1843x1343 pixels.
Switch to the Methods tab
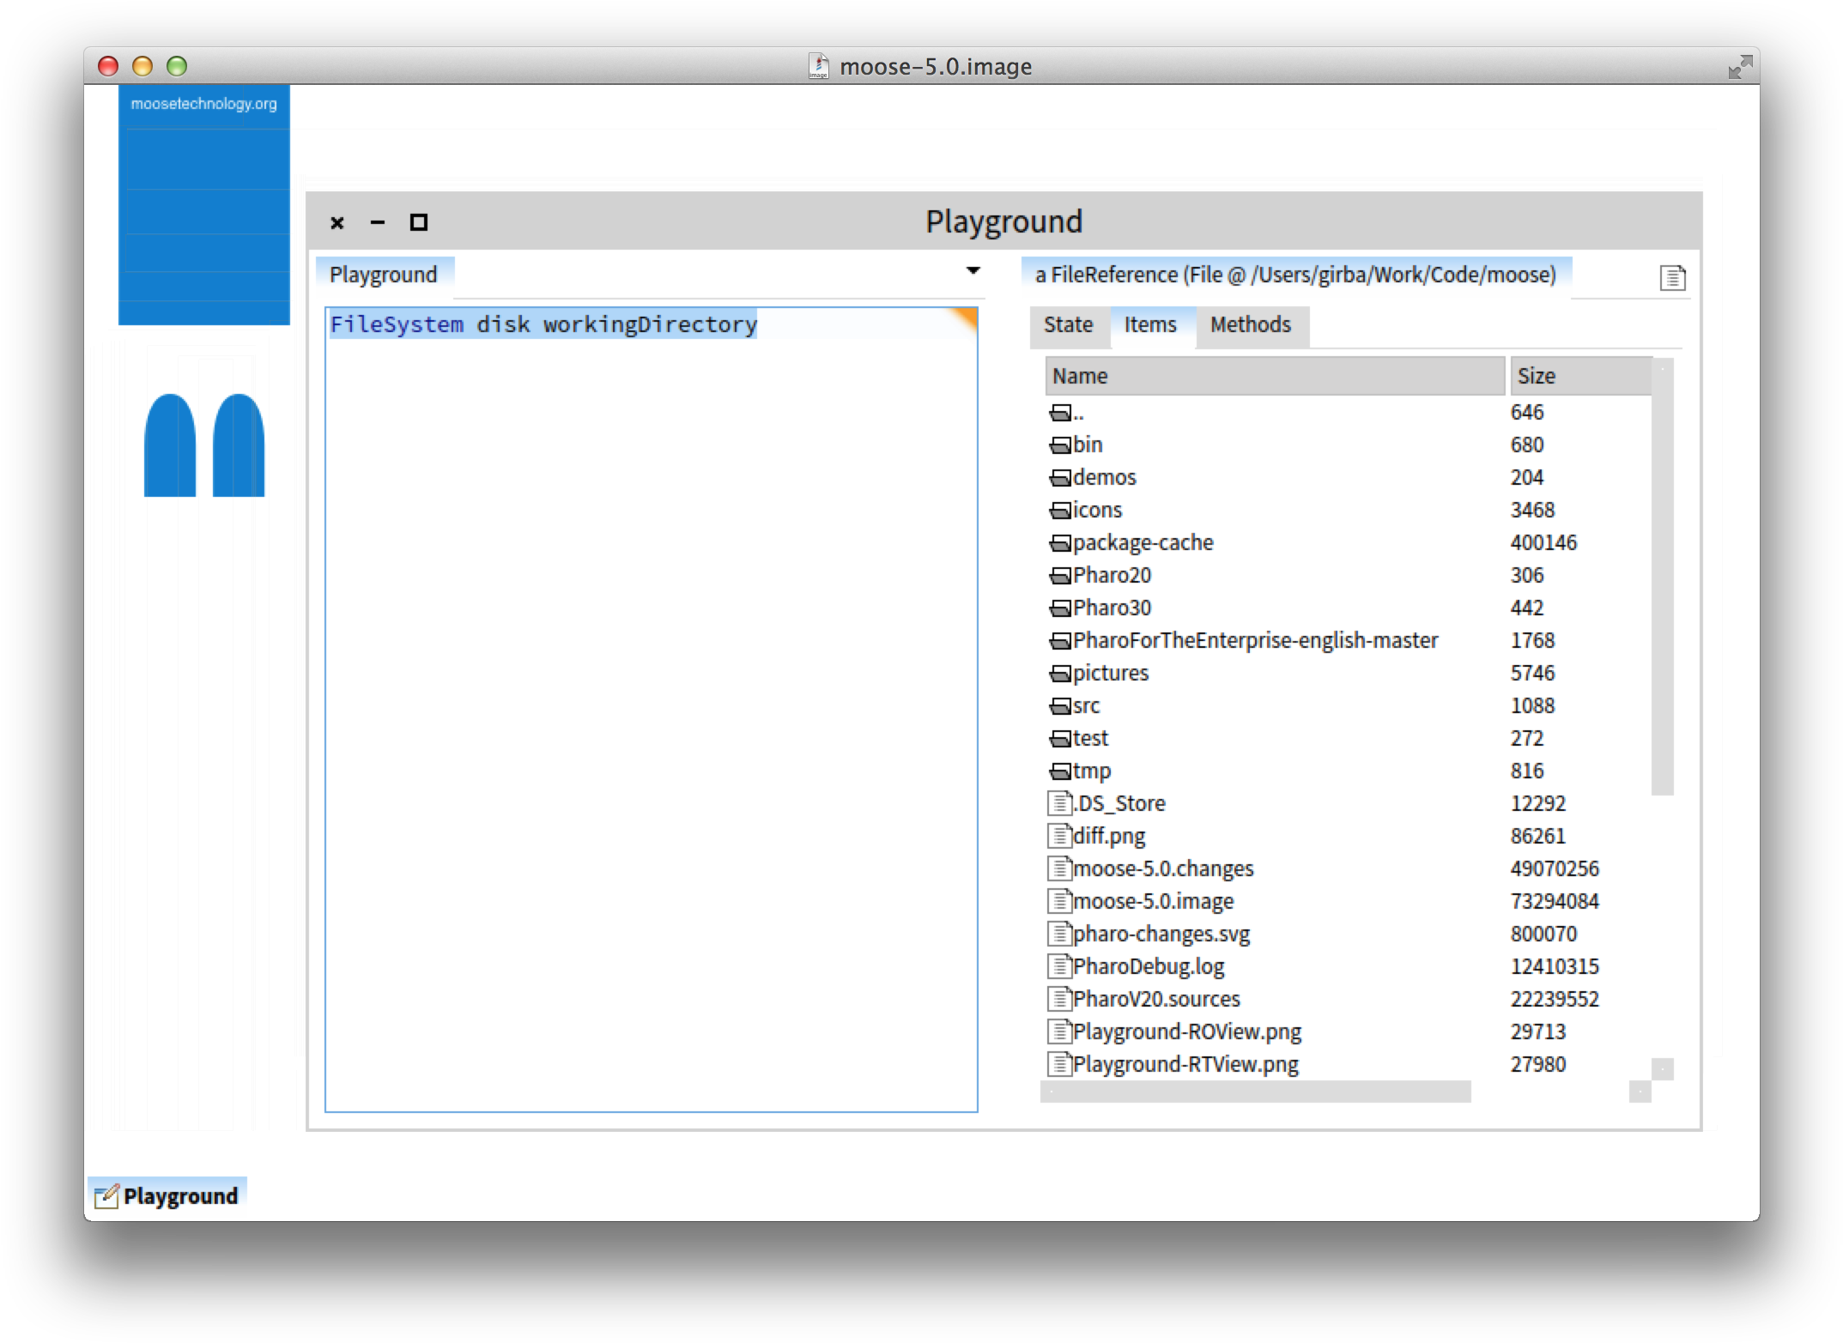[x=1249, y=324]
